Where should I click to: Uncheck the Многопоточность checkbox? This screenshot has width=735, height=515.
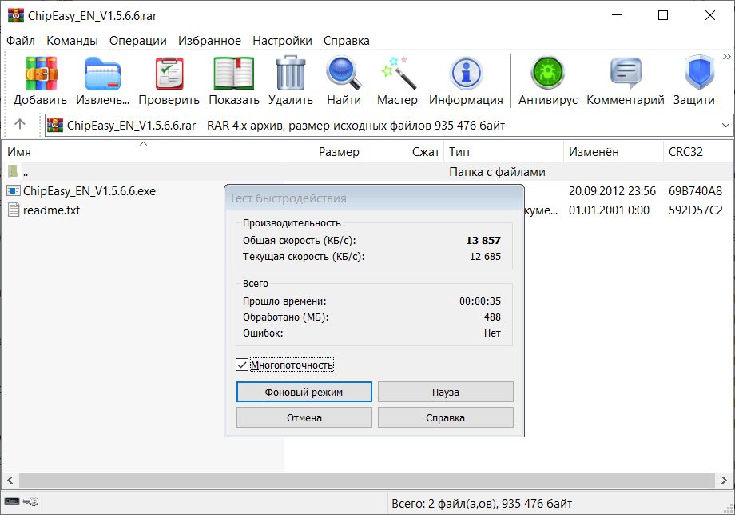click(242, 365)
